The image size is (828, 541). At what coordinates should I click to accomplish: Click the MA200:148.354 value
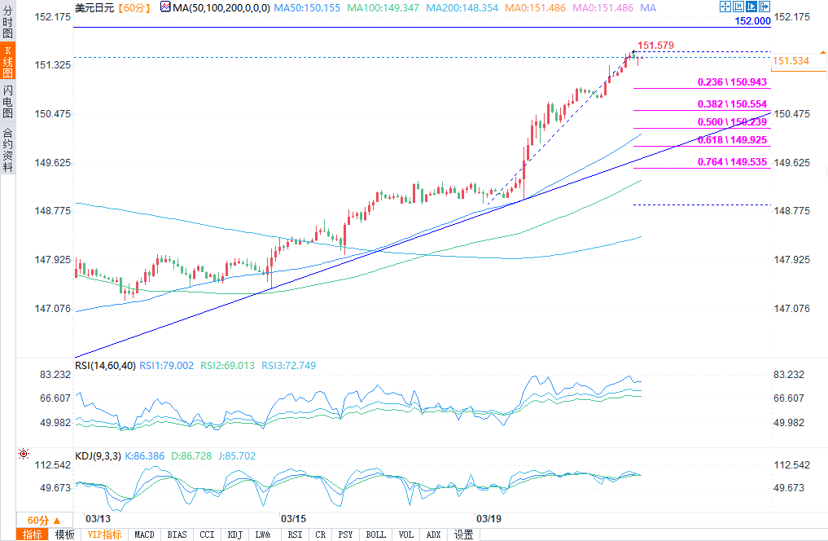(462, 8)
